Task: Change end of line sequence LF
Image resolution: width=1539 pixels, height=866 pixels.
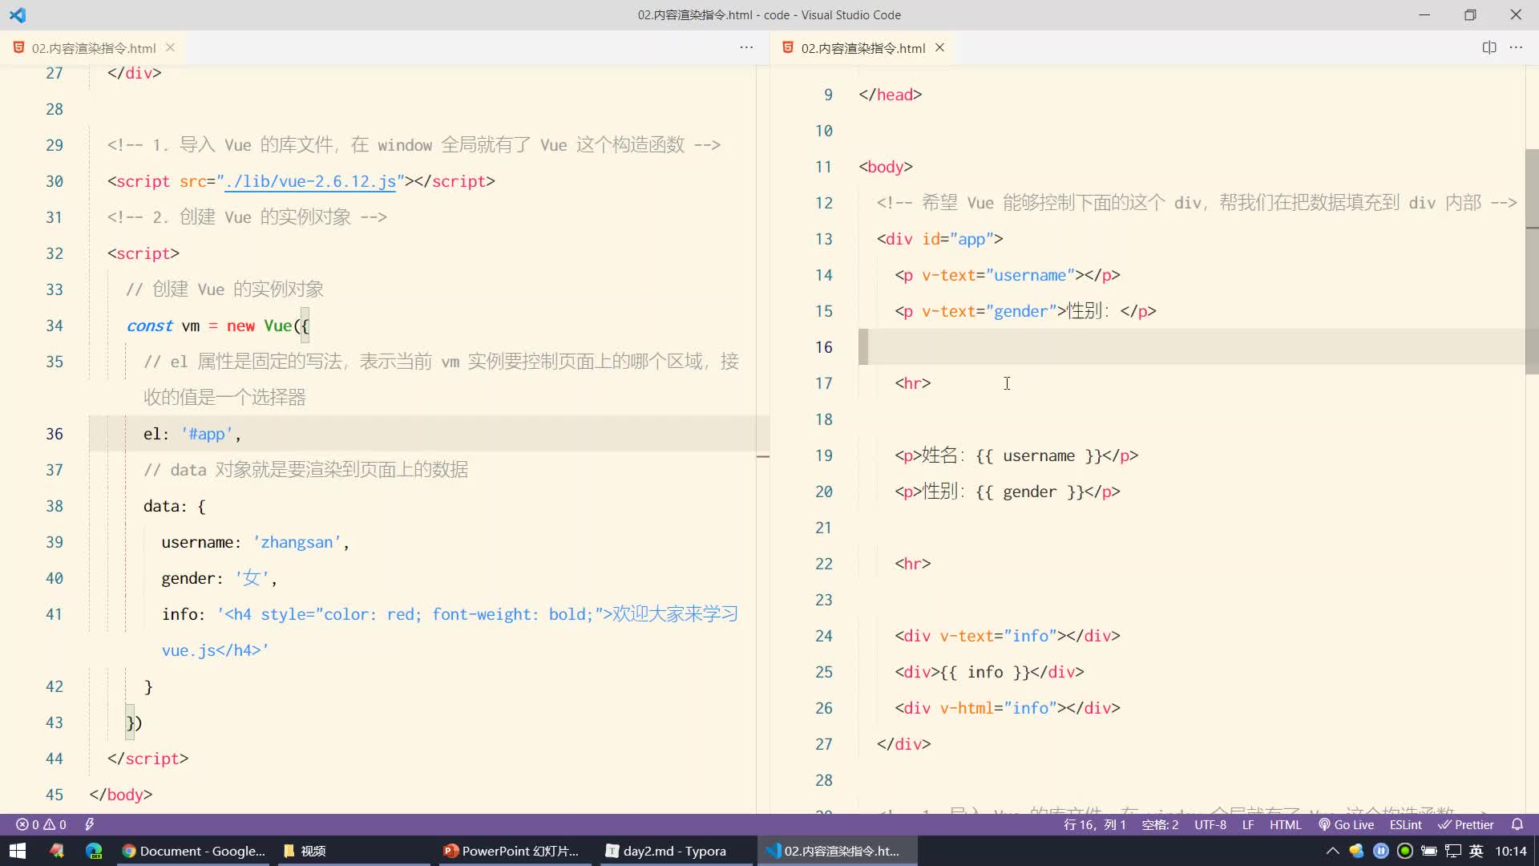Action: coord(1248,824)
